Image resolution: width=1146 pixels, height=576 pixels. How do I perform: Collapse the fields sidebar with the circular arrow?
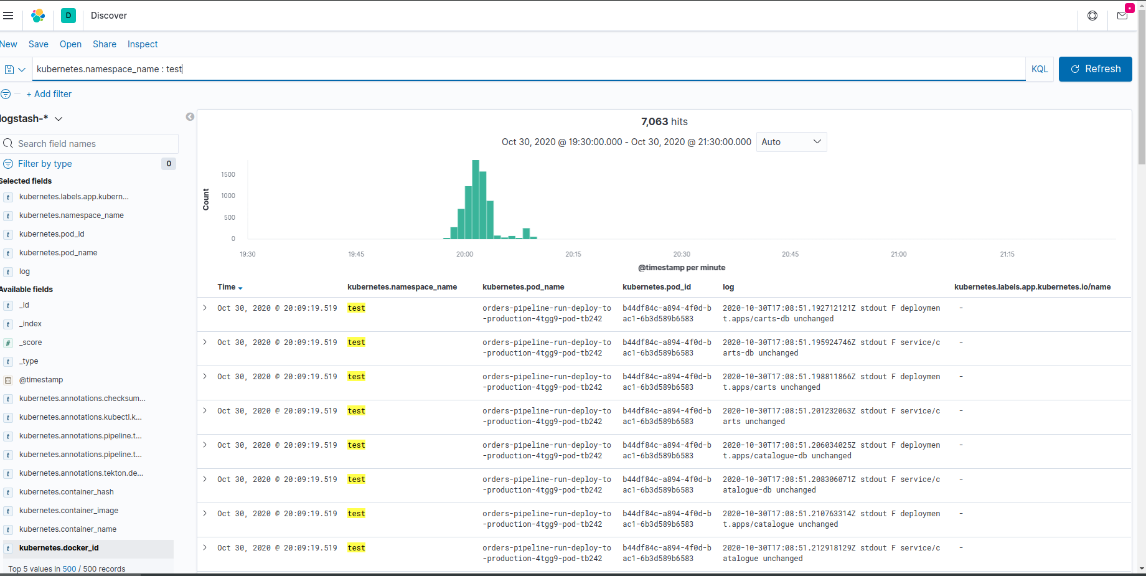click(190, 116)
